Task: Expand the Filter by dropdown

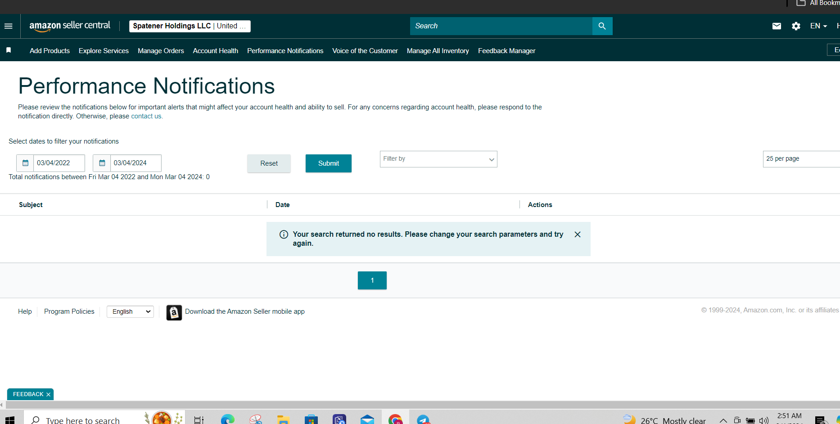Action: [438, 159]
